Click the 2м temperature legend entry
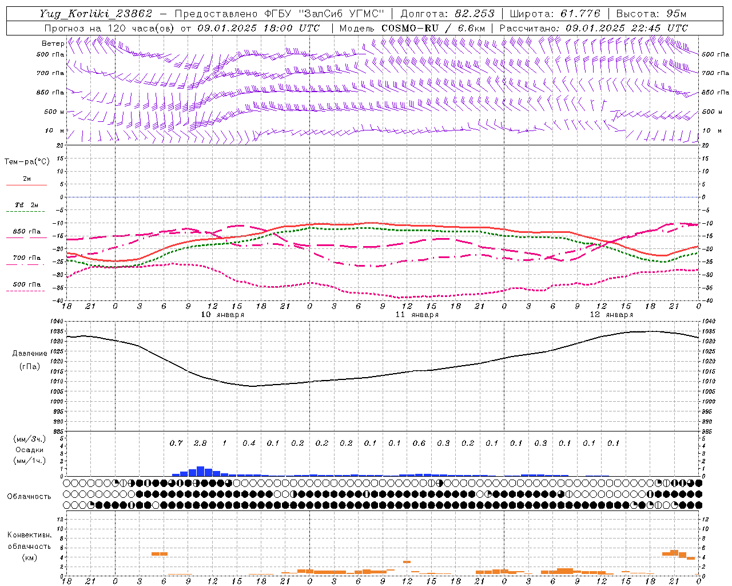The image size is (732, 586). 27,179
